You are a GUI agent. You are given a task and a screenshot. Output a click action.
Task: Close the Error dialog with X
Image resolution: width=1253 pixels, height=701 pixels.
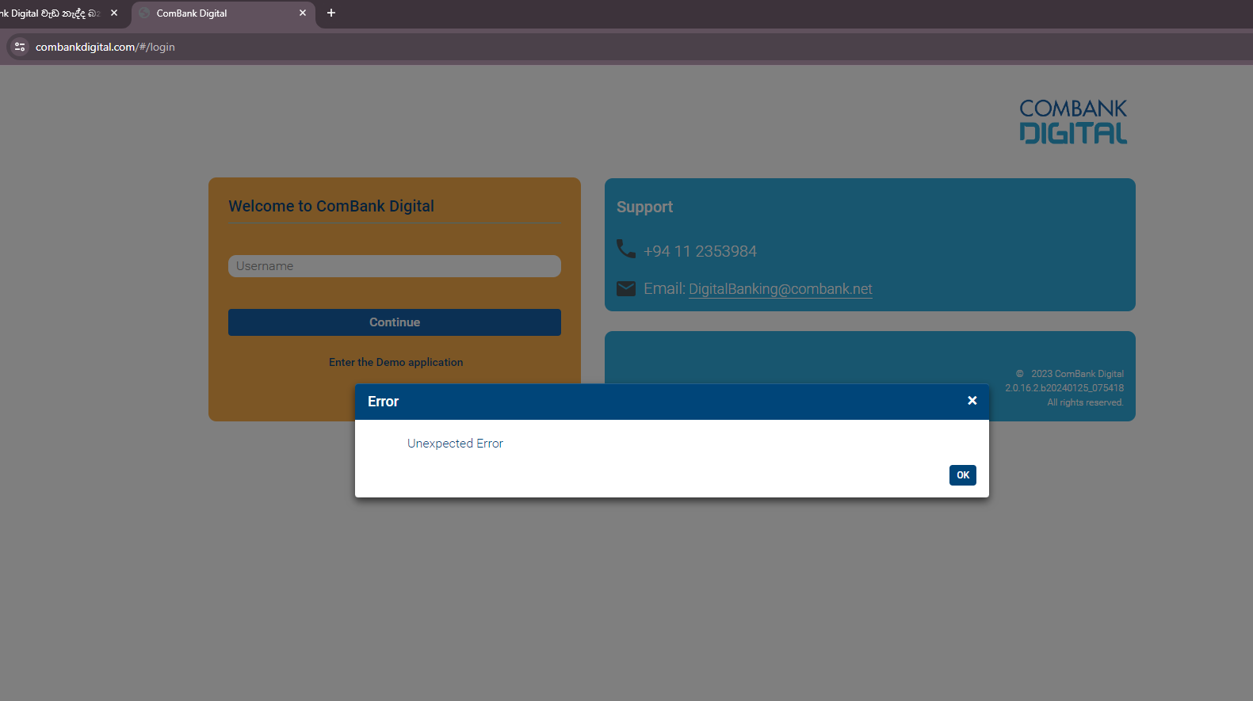tap(972, 401)
